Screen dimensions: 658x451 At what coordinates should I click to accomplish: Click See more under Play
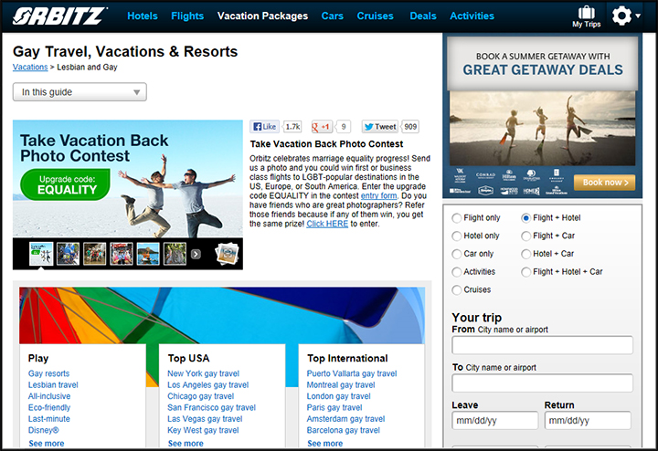point(47,444)
